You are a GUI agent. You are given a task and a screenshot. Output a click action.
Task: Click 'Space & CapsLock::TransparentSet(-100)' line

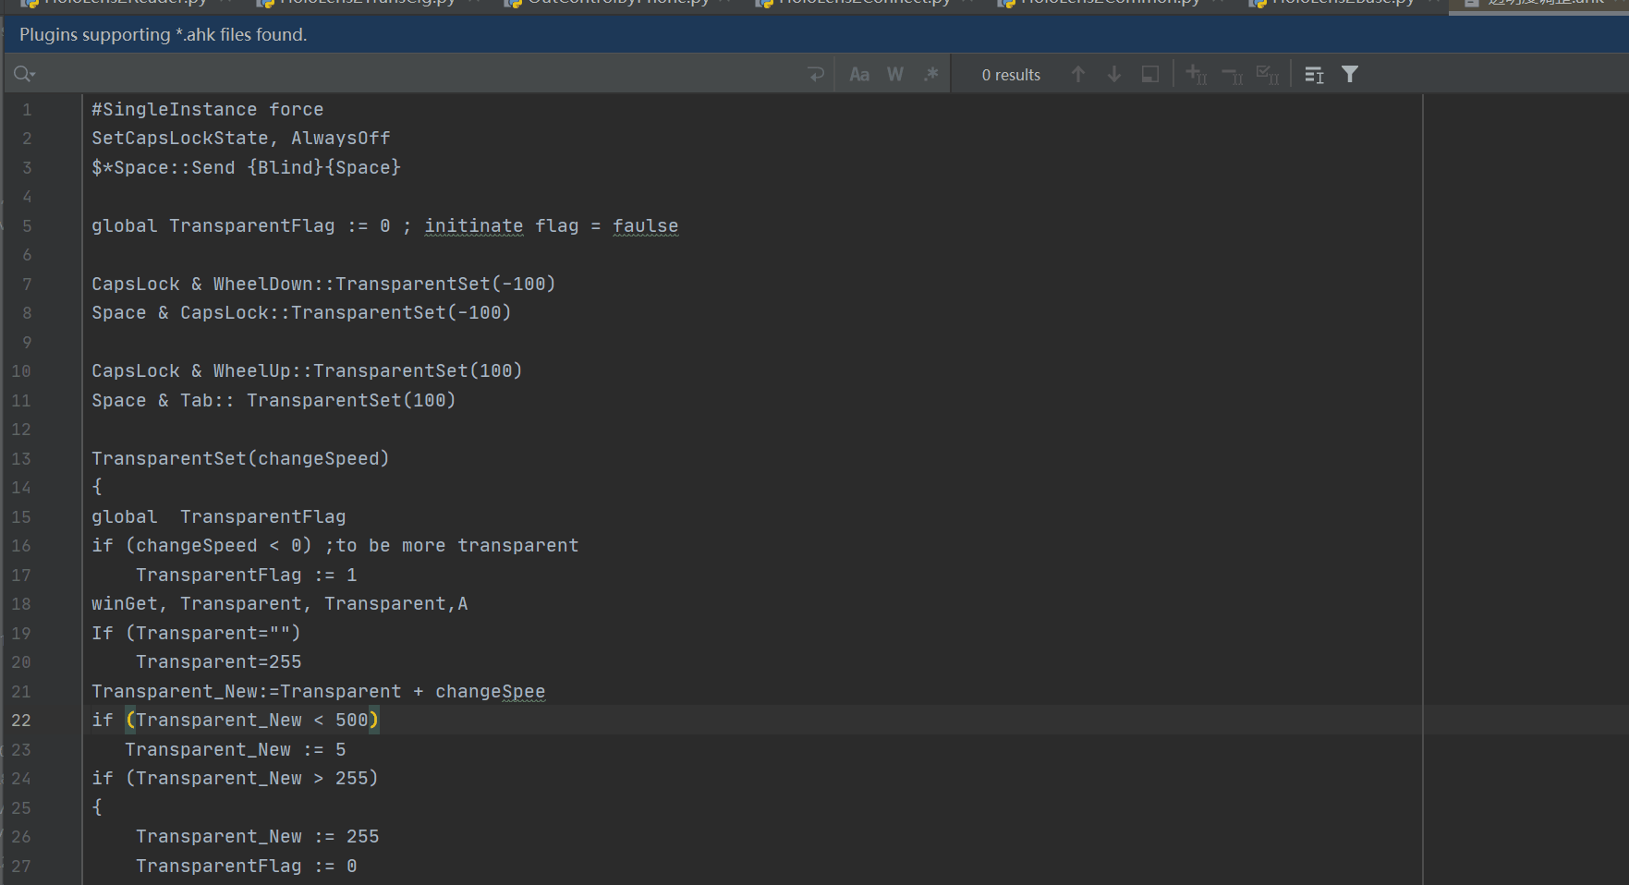coord(301,312)
